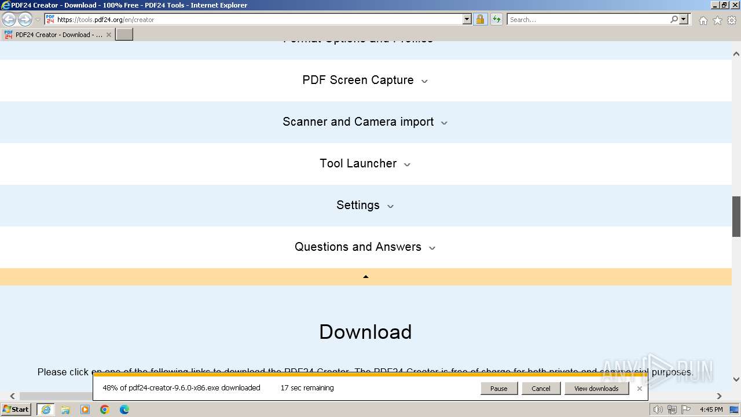Open media player icon in the taskbar

[85, 409]
